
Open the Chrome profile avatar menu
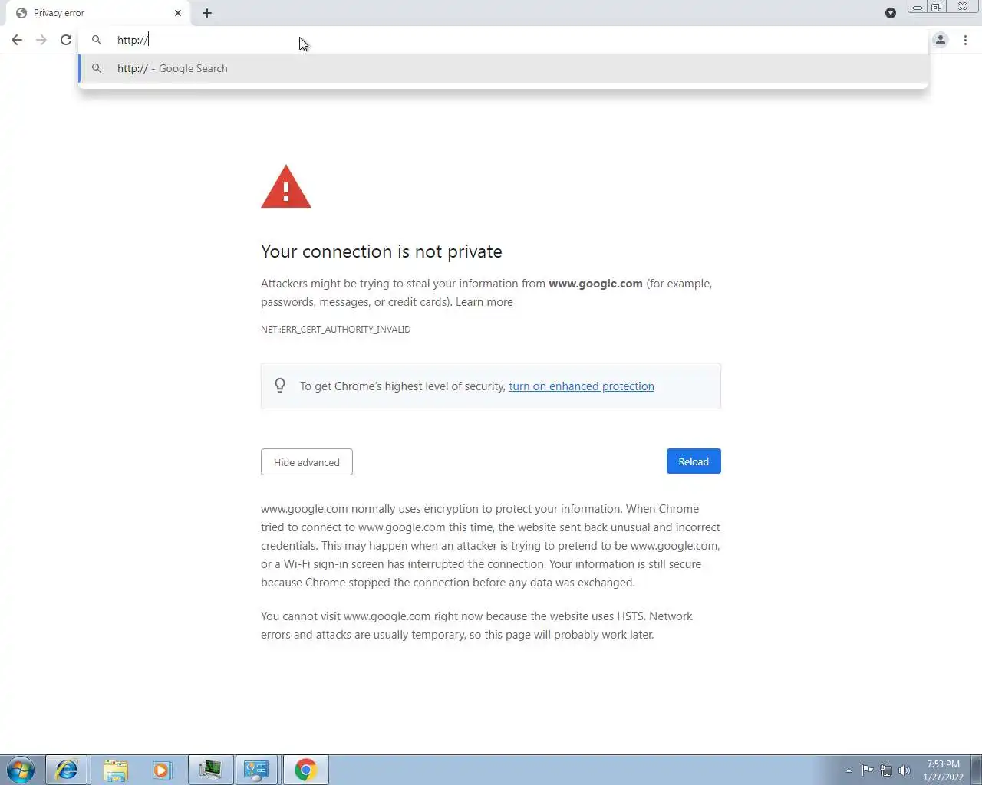coord(941,40)
